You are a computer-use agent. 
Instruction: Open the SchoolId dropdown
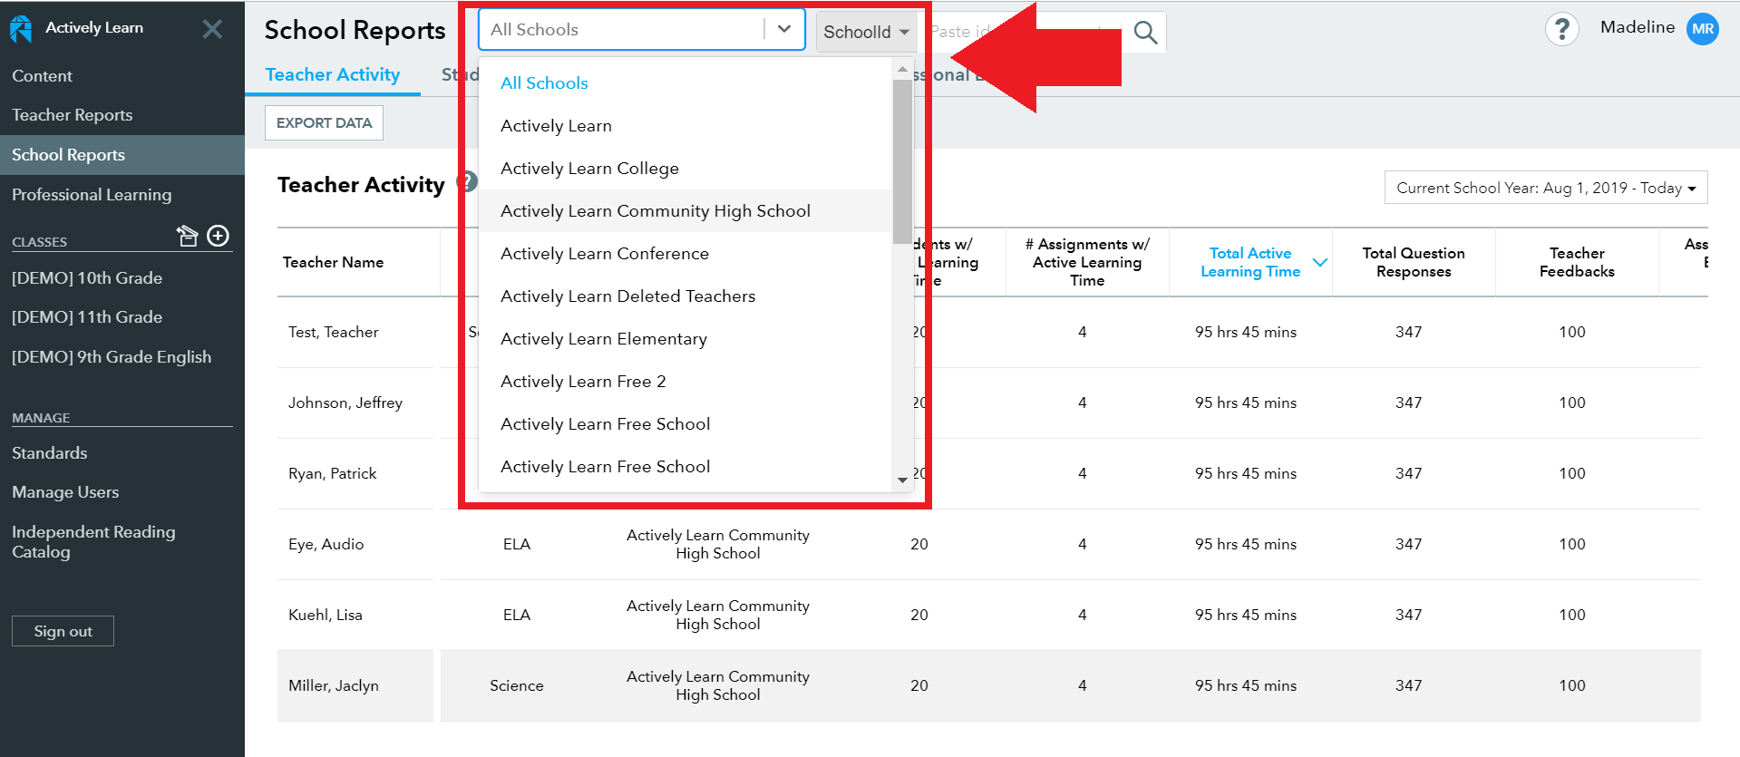[866, 32]
